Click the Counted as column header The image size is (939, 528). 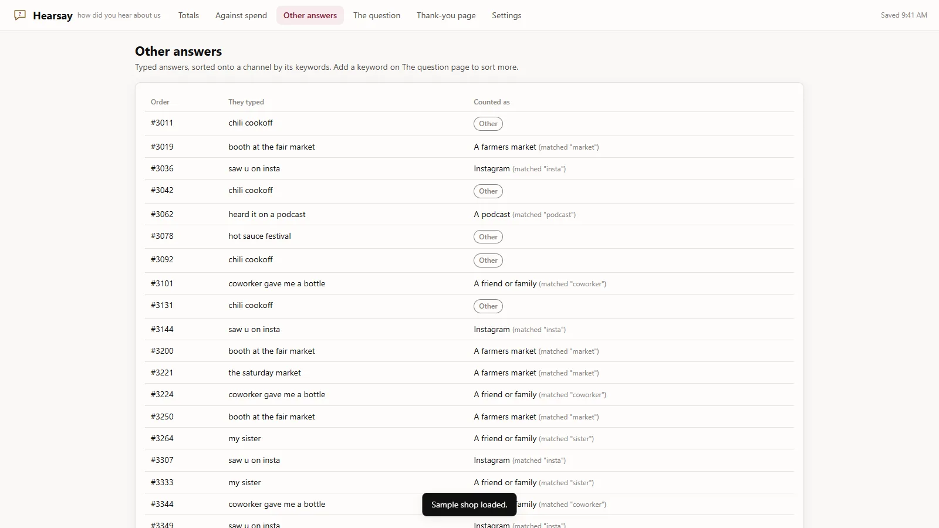tap(492, 102)
